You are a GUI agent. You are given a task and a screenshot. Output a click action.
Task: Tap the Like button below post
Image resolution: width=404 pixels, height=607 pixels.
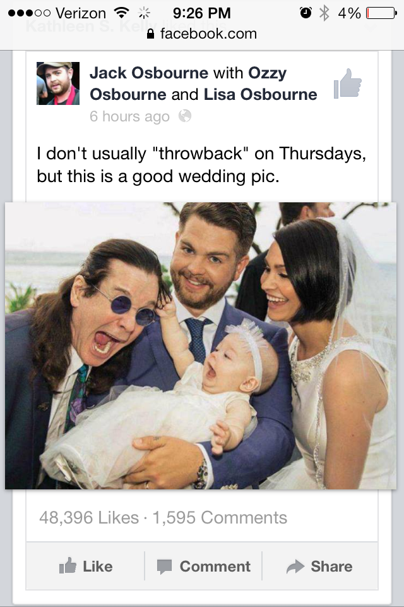coord(85,566)
